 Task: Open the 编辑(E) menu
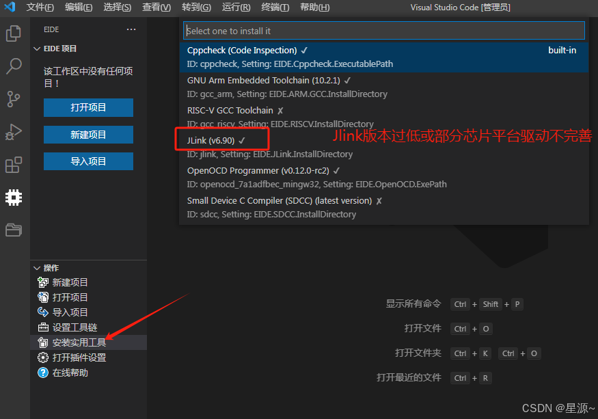79,8
